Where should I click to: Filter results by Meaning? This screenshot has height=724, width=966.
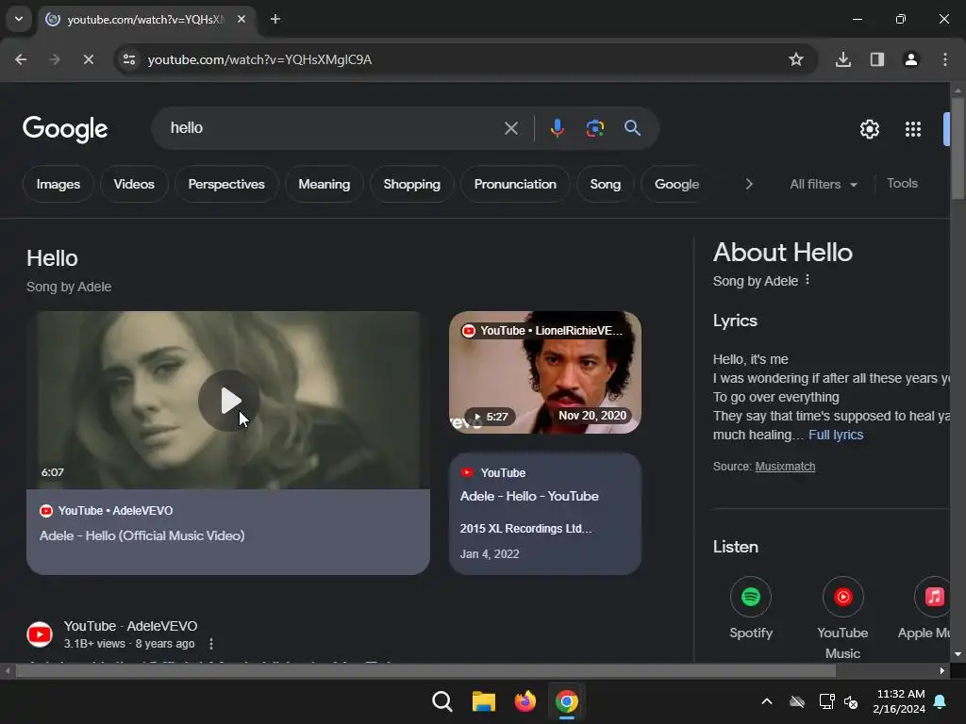(325, 184)
